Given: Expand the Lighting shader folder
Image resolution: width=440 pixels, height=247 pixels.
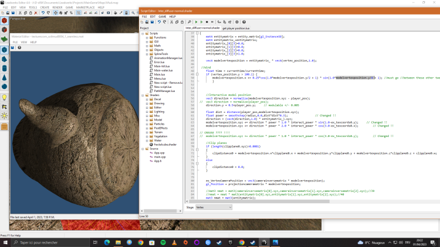Looking at the screenshot, I should point(147,111).
